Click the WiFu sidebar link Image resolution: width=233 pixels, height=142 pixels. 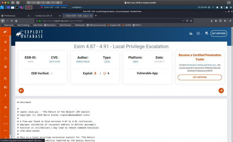[x=5, y=131]
